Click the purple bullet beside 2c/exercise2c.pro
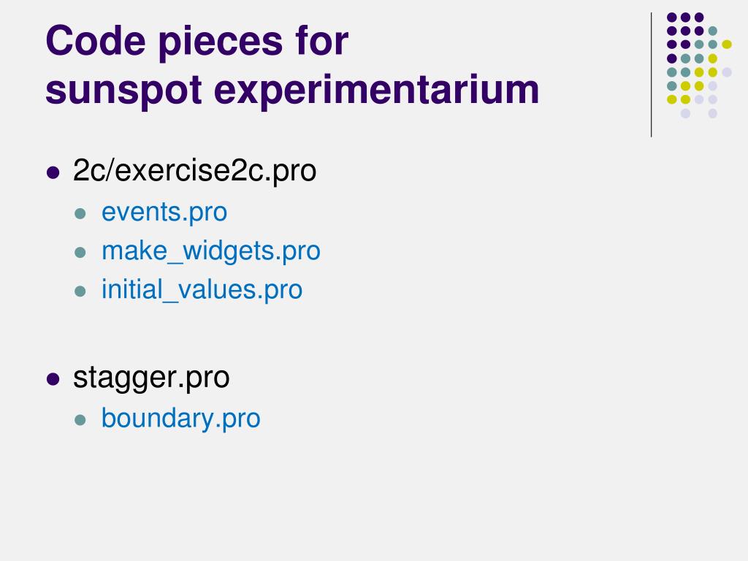The image size is (748, 561). click(53, 172)
